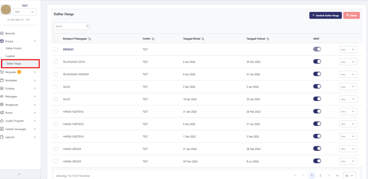Click the Loyalty Program heart icon

pyautogui.click(x=2, y=121)
